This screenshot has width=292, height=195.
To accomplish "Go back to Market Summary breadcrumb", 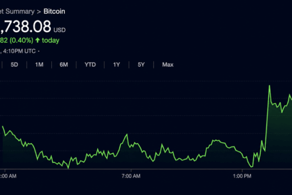I will (17, 11).
